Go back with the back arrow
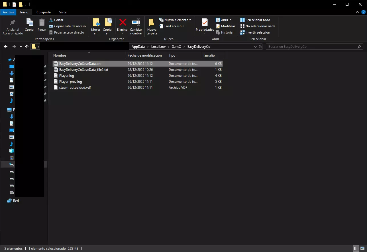The height and width of the screenshot is (252, 367). pos(6,47)
